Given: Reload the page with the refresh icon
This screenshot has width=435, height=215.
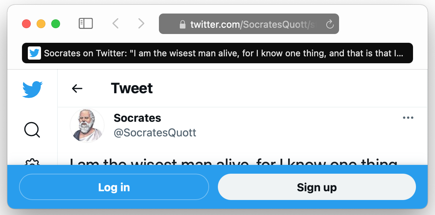Looking at the screenshot, I should [x=330, y=24].
